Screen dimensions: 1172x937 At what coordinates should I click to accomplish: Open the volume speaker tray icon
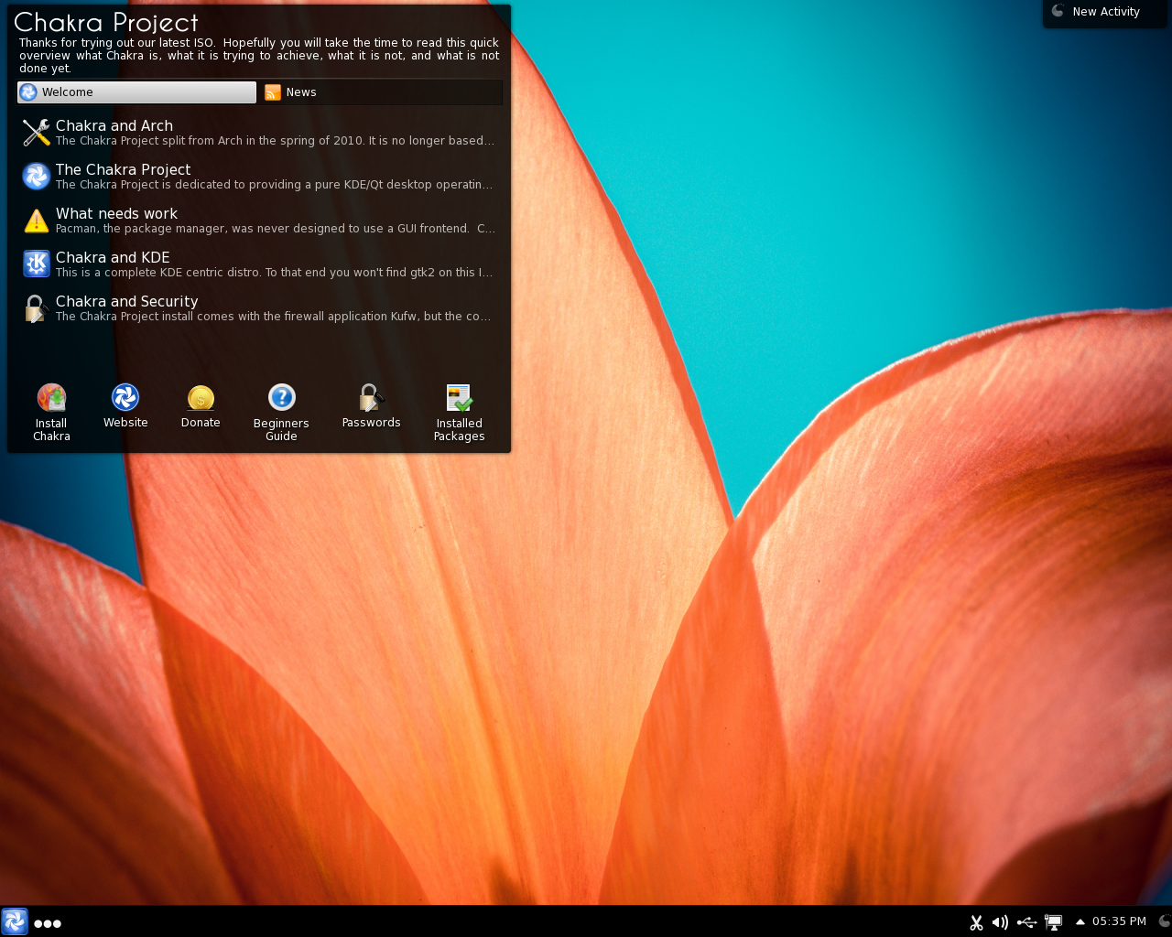(1000, 922)
